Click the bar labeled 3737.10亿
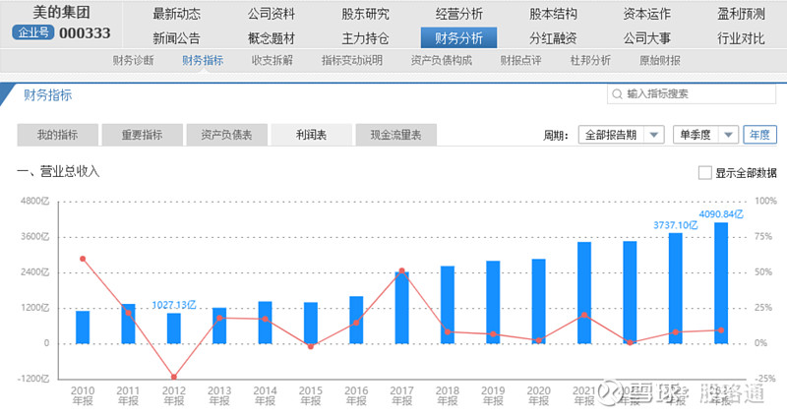787x417 pixels. coord(676,288)
